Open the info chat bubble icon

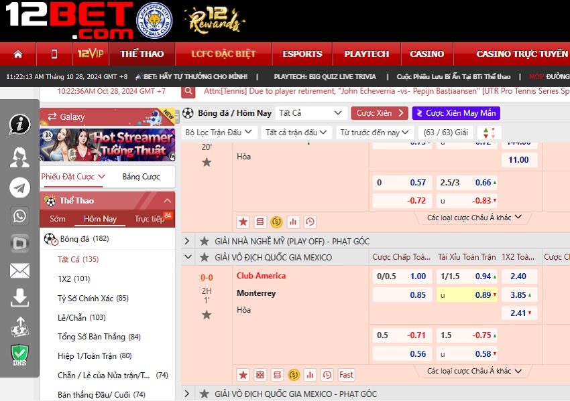(19, 124)
